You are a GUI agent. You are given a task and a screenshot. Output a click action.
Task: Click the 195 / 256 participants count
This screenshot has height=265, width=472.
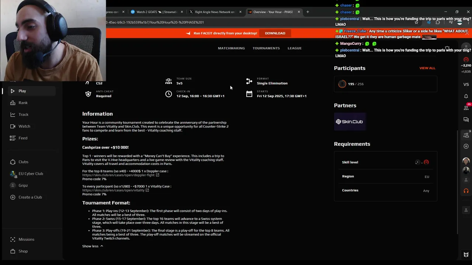355,84
